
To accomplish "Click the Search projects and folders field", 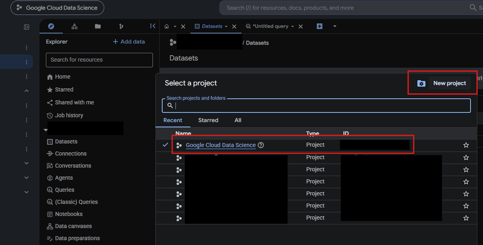I will click(316, 106).
